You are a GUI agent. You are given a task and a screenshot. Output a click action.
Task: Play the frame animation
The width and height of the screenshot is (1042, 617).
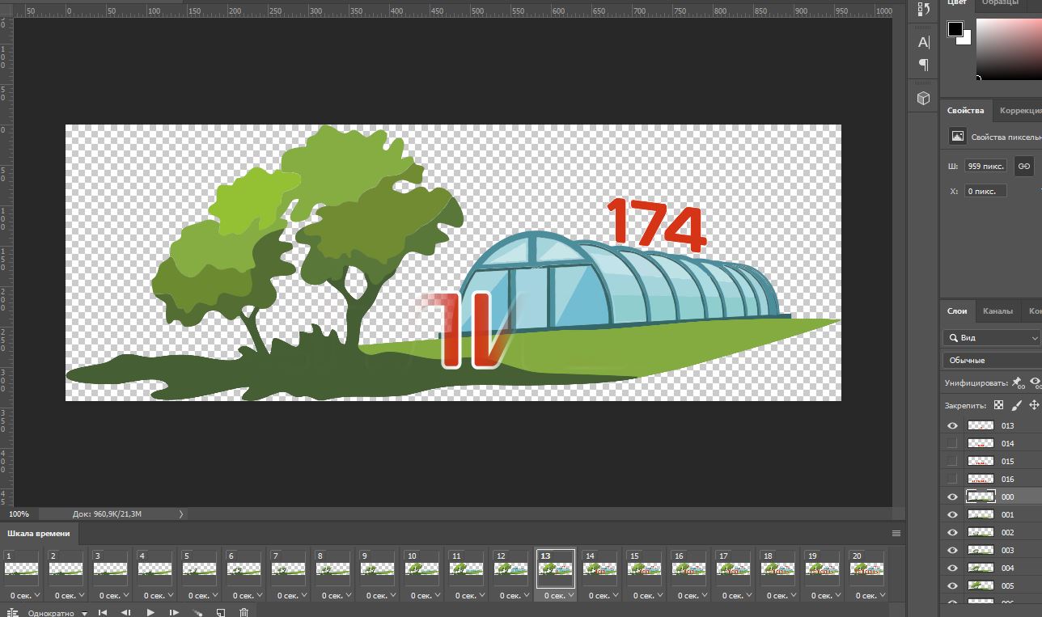click(150, 613)
